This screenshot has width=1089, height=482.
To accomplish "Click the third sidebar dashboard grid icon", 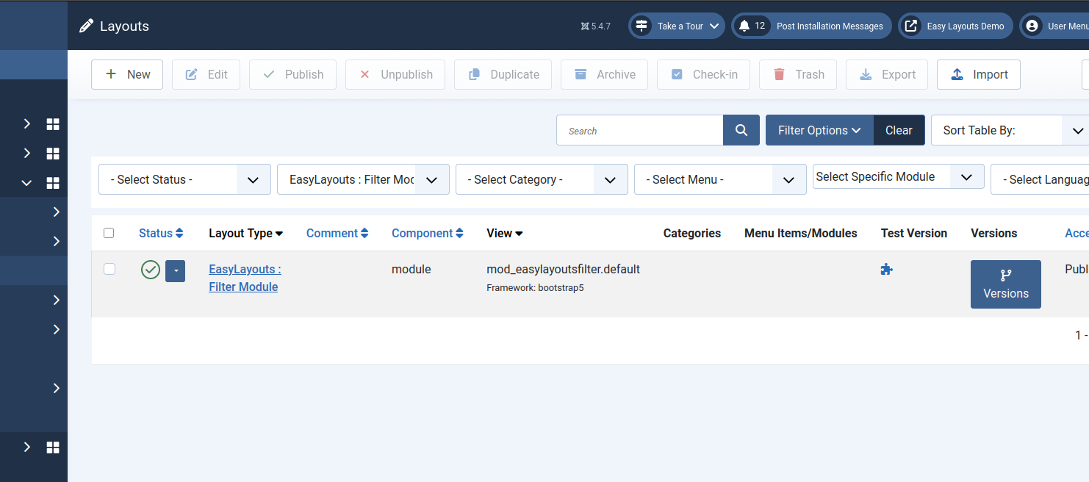I will [53, 183].
